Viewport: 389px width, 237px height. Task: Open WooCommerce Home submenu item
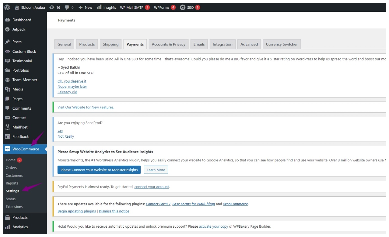[11, 160]
